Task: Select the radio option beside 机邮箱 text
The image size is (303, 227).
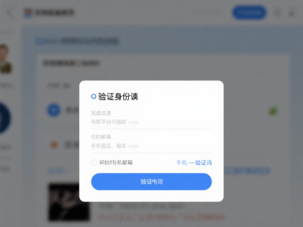Action: coord(94,162)
